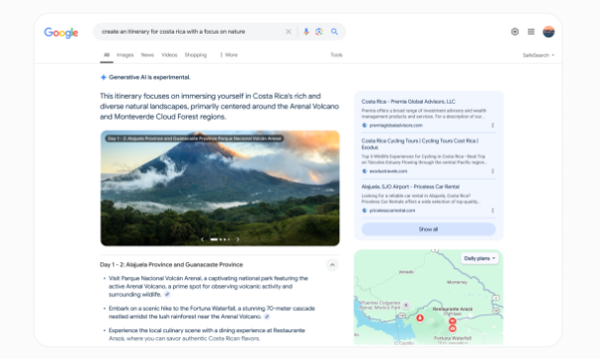Click the magnifying glass search icon
The image size is (600, 359).
[x=334, y=32]
